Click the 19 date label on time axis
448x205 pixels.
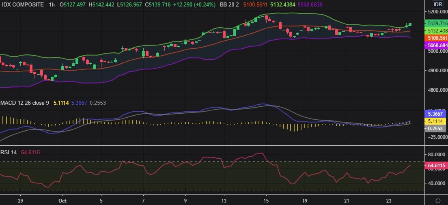click(x=305, y=201)
